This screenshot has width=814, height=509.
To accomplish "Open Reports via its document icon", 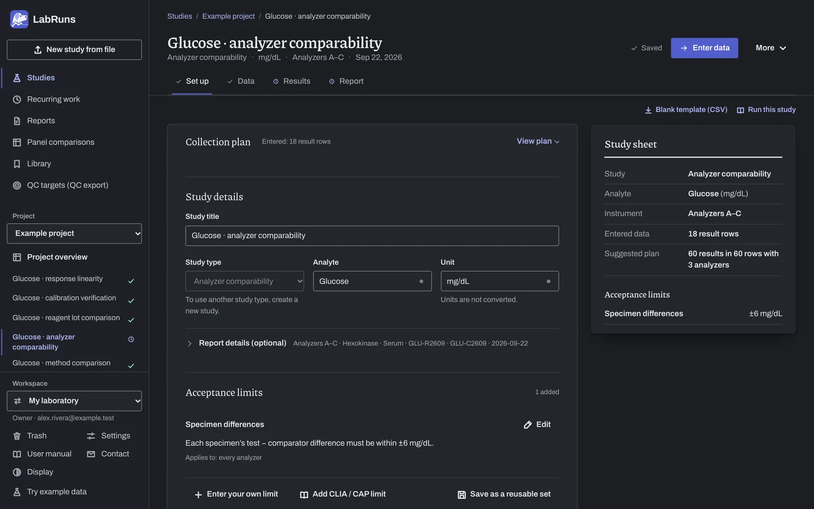I will coord(17,121).
